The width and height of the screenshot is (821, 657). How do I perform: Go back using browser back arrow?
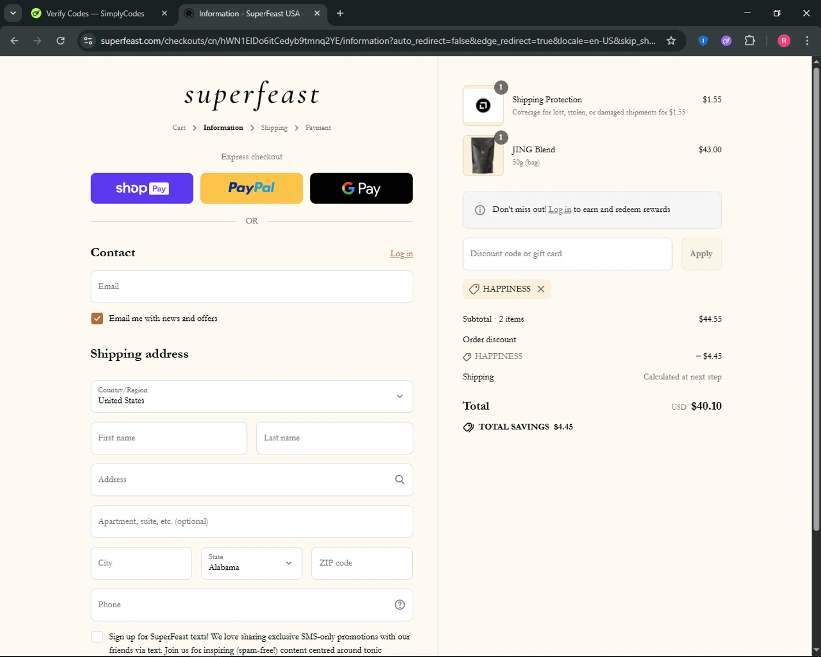(15, 41)
